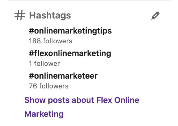Click the hashtag symbol icon beside Hashtags

20,15
